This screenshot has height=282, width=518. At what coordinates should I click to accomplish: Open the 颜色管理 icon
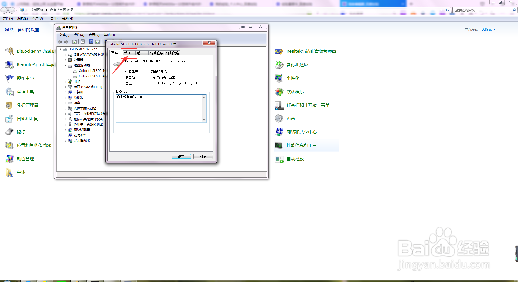point(10,159)
